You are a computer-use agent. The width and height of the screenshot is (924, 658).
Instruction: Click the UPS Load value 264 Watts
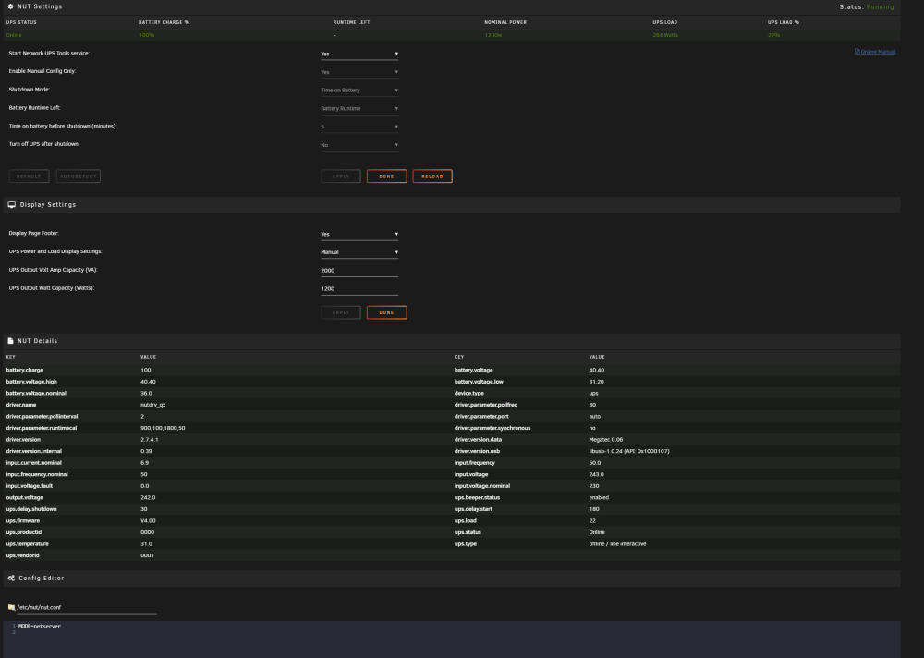[x=665, y=35]
